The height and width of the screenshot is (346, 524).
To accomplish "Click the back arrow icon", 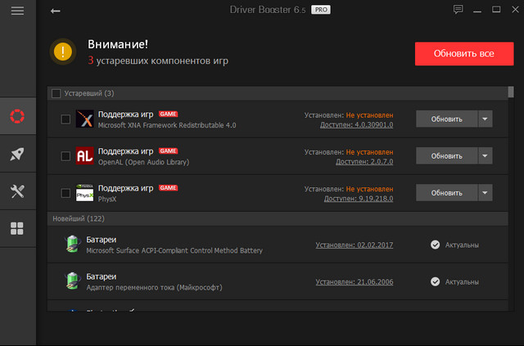I will point(55,11).
